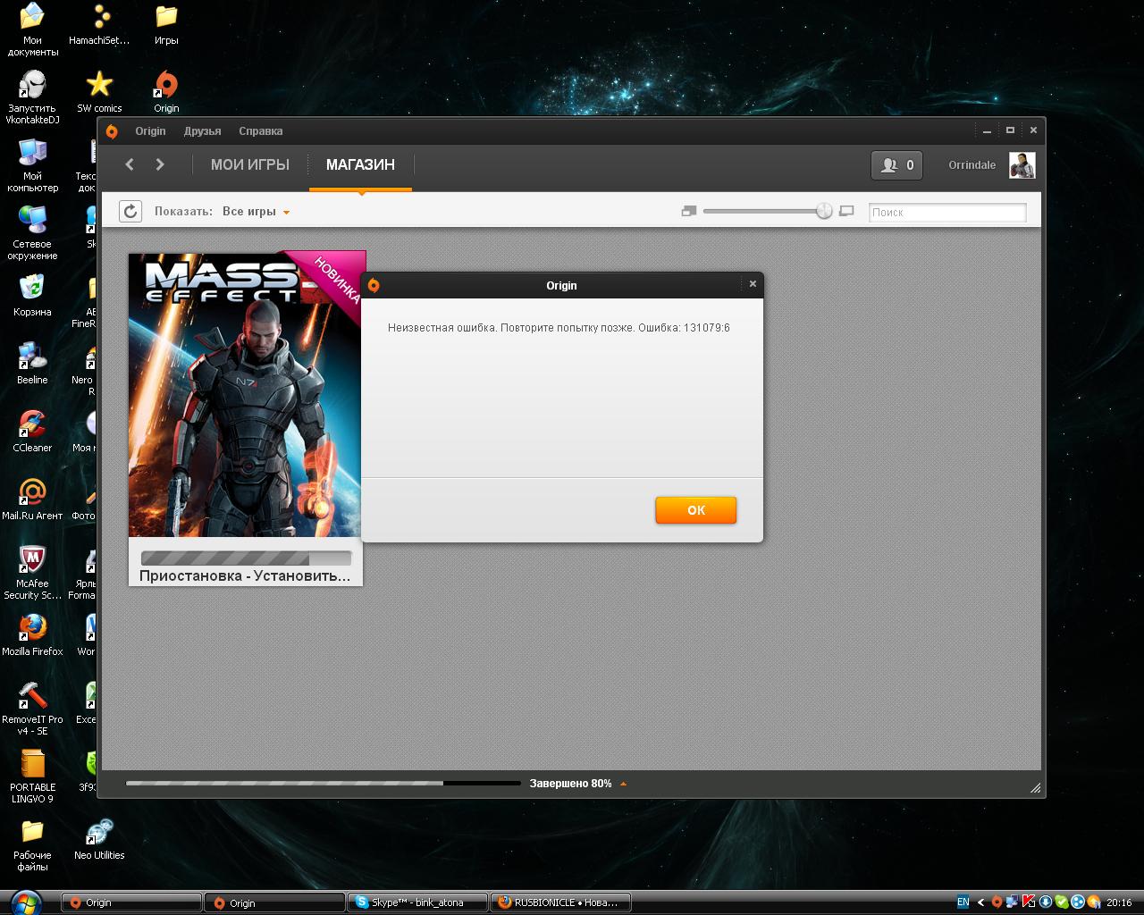Open the Origin menu
The width and height of the screenshot is (1144, 915).
[x=150, y=130]
